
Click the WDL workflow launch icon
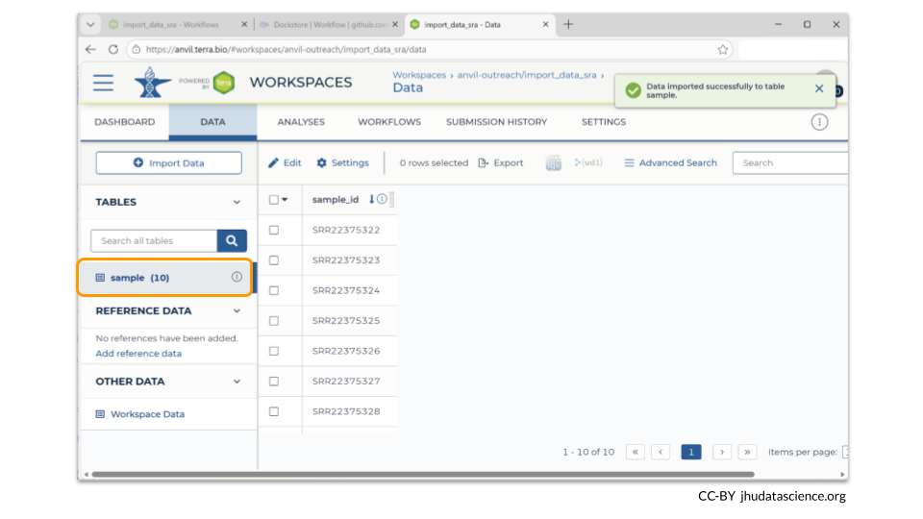click(588, 163)
